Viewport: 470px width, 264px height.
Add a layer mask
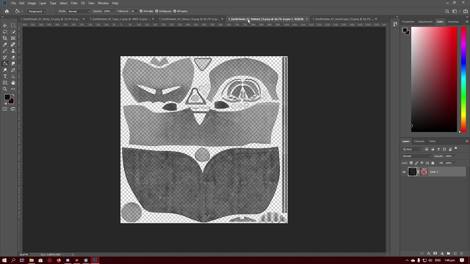[435, 253]
